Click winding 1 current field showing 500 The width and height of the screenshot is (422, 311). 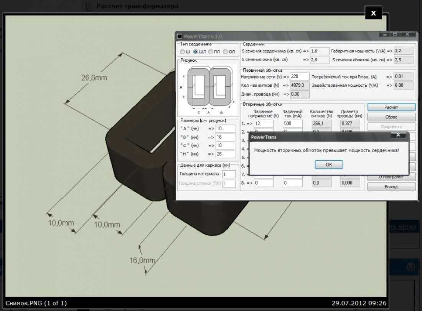293,123
